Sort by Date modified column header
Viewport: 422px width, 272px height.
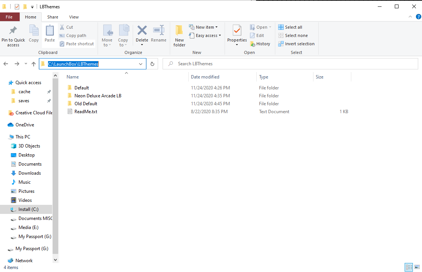tap(222, 77)
